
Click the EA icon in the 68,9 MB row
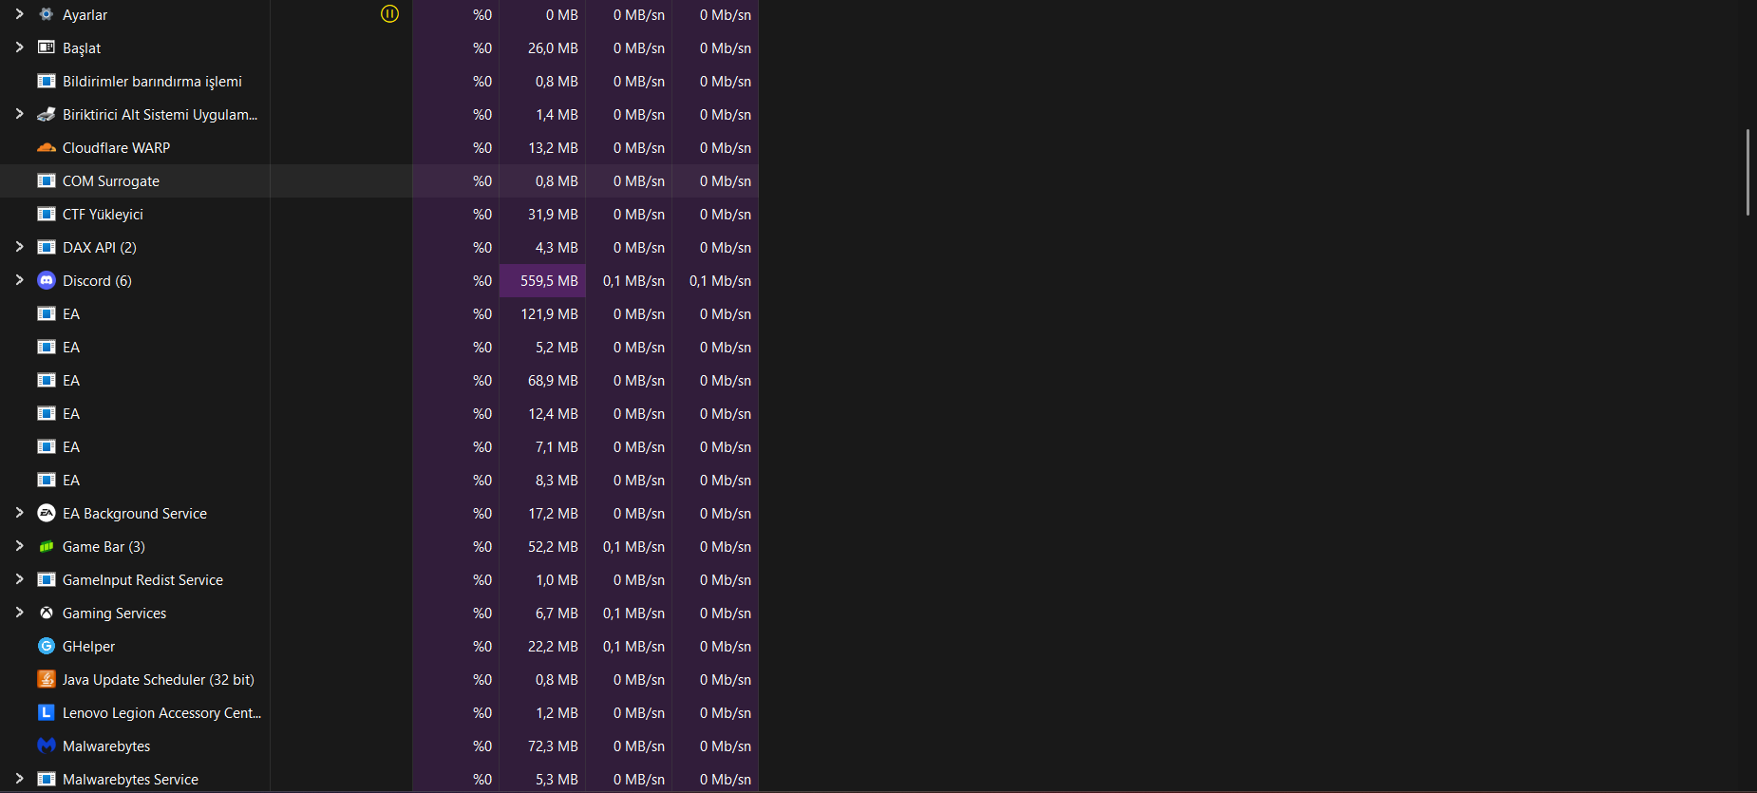(x=46, y=380)
